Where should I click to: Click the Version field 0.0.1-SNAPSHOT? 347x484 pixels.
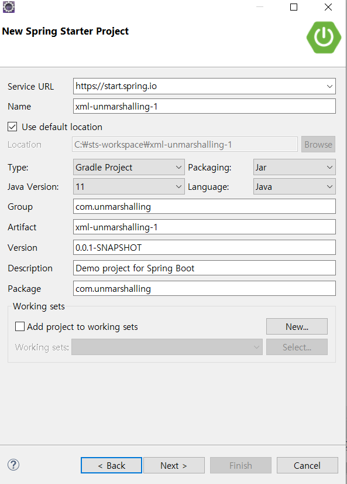(x=204, y=247)
